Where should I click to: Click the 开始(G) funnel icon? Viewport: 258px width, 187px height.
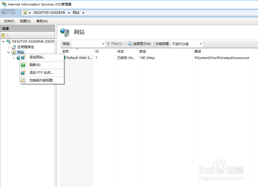pos(108,44)
